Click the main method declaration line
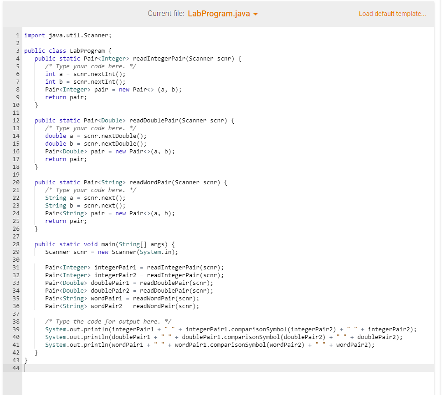The image size is (446, 395). (x=105, y=244)
